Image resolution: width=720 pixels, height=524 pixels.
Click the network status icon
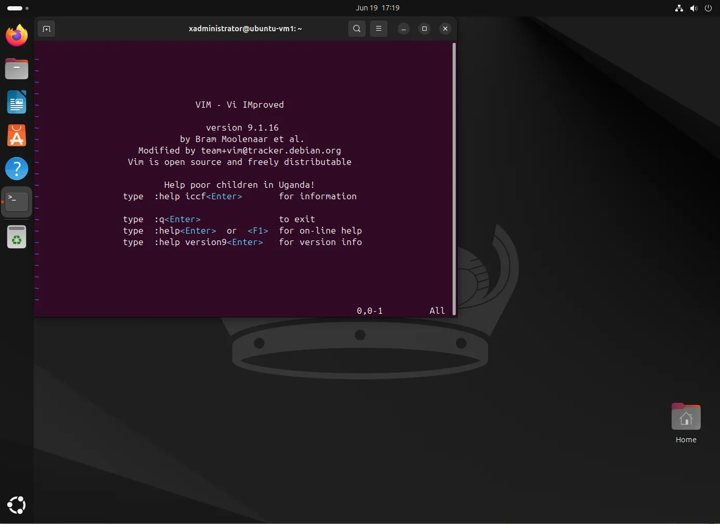click(x=679, y=8)
